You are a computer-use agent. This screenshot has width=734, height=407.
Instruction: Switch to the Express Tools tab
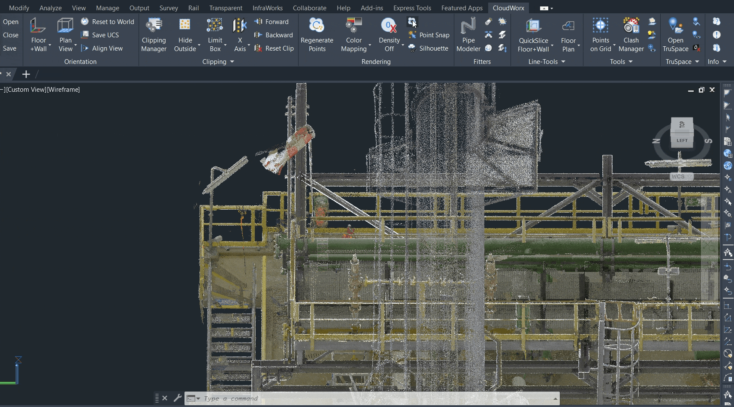pyautogui.click(x=412, y=8)
